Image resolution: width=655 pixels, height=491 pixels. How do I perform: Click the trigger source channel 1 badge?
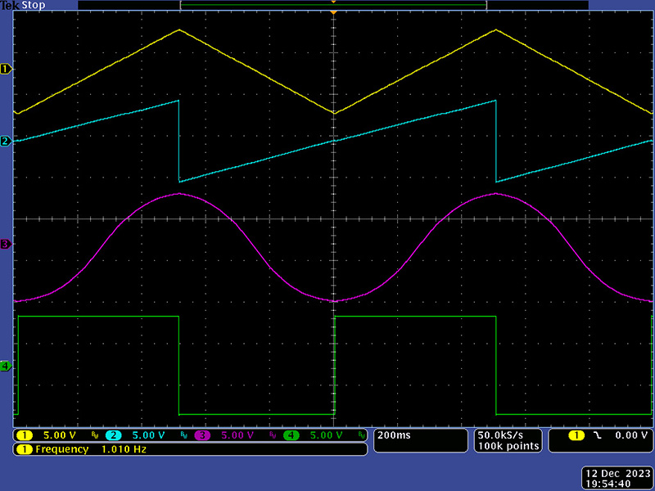[576, 436]
